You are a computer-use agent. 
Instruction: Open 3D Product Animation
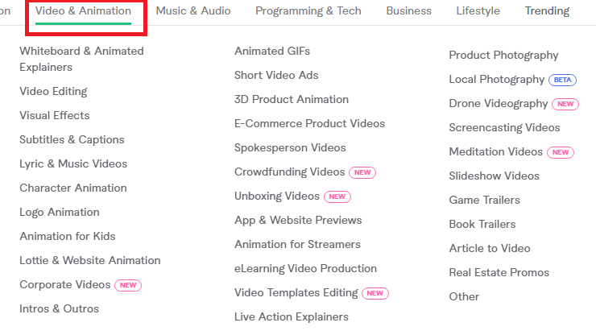click(x=292, y=99)
